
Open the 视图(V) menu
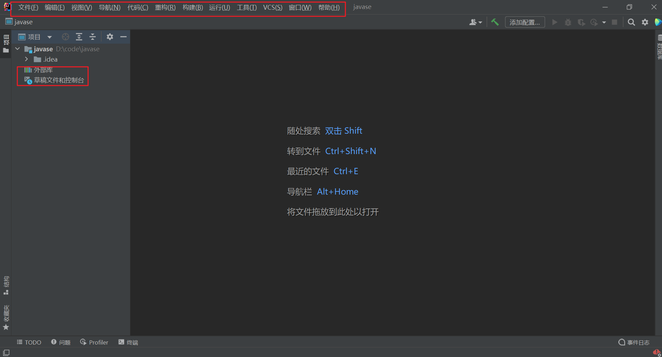tap(81, 7)
